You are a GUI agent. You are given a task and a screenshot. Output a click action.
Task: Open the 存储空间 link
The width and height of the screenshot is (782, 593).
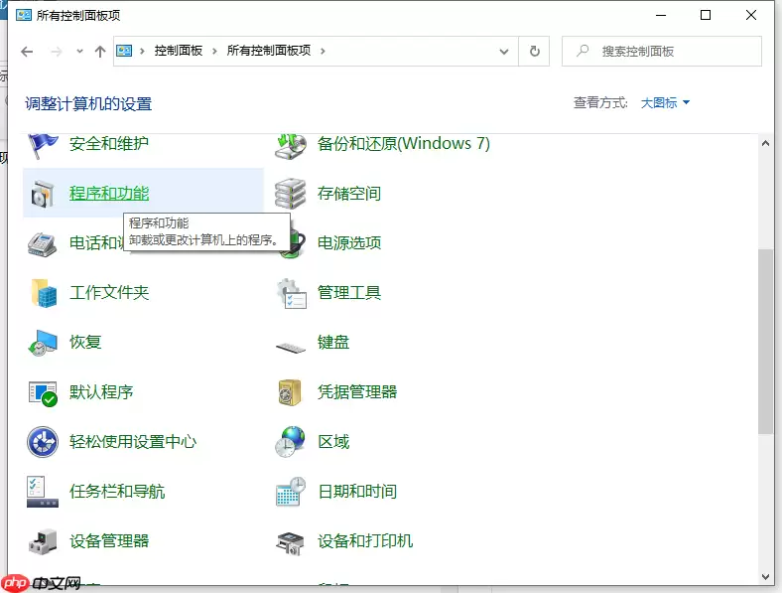click(349, 193)
